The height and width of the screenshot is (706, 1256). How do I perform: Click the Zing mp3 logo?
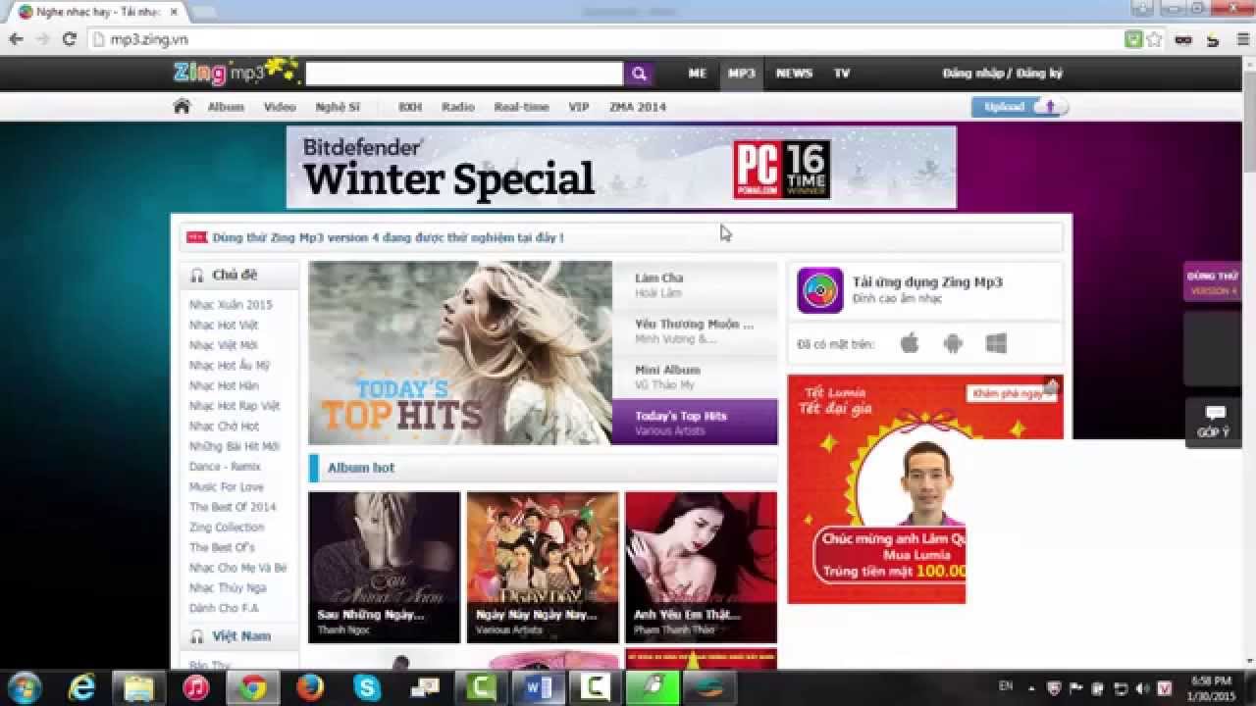[235, 72]
